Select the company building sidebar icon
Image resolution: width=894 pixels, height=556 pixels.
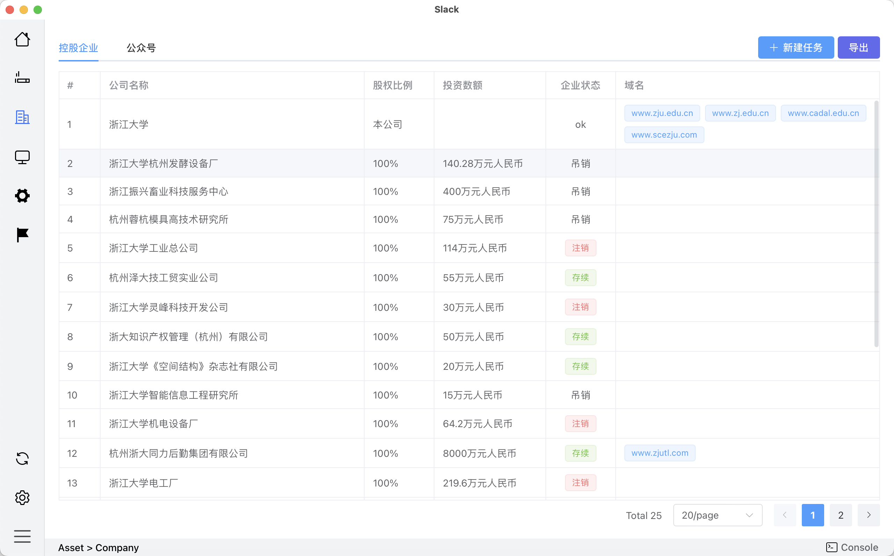click(22, 117)
